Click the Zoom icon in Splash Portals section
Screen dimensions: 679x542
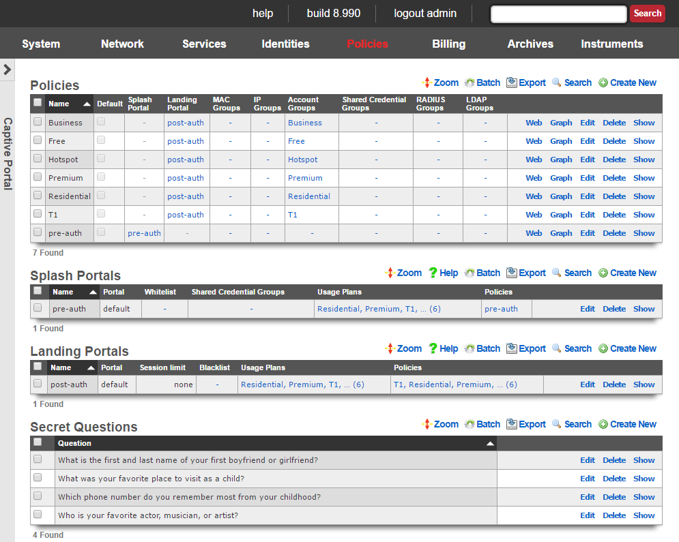click(x=390, y=273)
